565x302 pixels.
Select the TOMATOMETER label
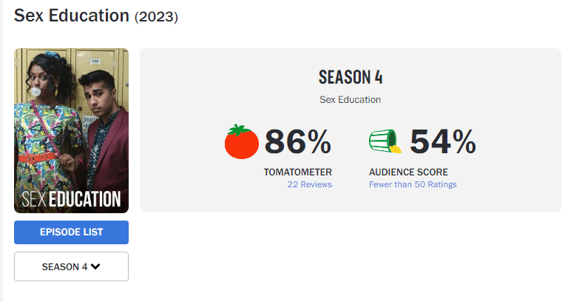point(297,172)
